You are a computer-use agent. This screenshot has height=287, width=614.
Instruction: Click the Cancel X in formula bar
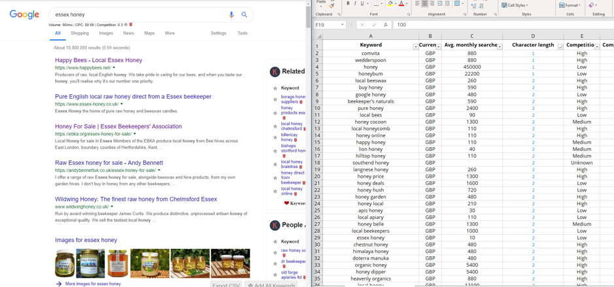point(362,25)
